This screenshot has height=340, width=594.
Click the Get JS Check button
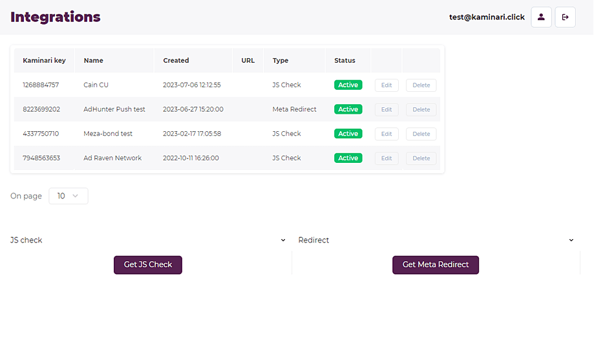coord(148,265)
